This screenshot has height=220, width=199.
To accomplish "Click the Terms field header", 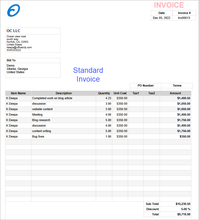I will coord(177,85).
